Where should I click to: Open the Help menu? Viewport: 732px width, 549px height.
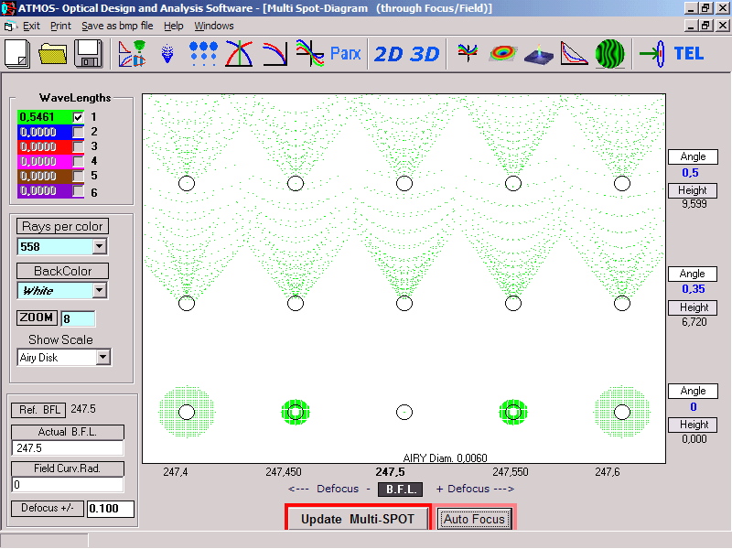point(174,26)
